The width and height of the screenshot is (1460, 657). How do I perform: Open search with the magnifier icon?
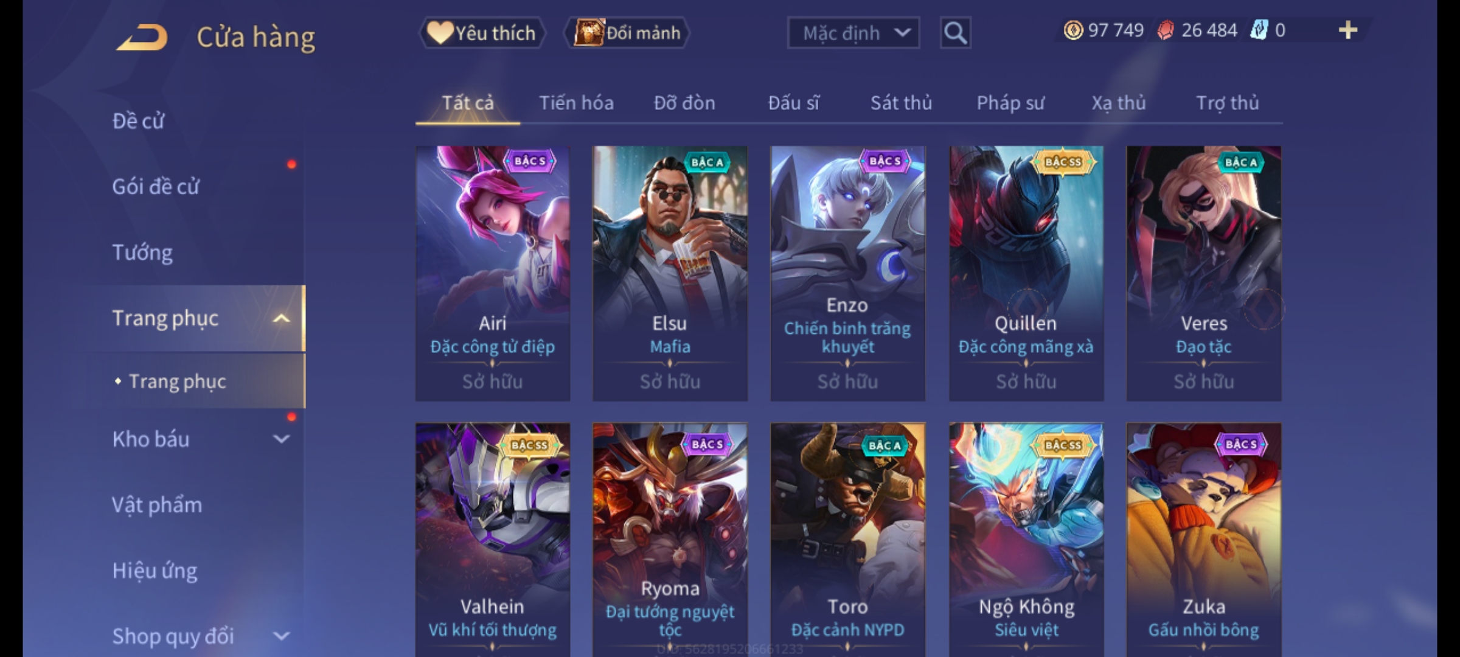[955, 33]
